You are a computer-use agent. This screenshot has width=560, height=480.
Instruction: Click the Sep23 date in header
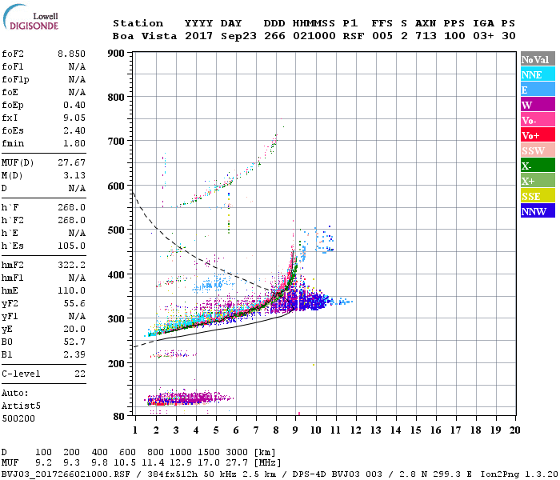(x=238, y=36)
